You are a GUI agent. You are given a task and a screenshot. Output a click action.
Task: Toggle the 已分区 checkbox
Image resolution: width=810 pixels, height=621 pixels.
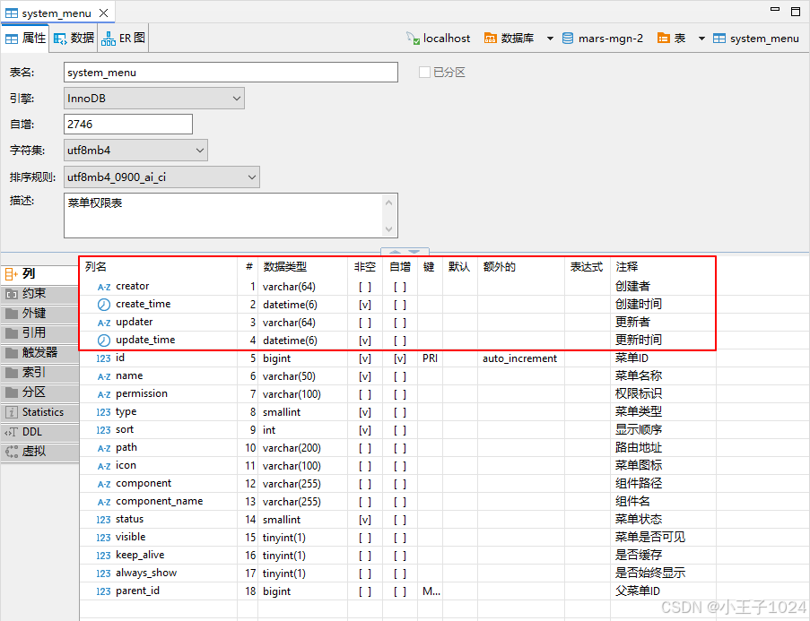pyautogui.click(x=424, y=73)
